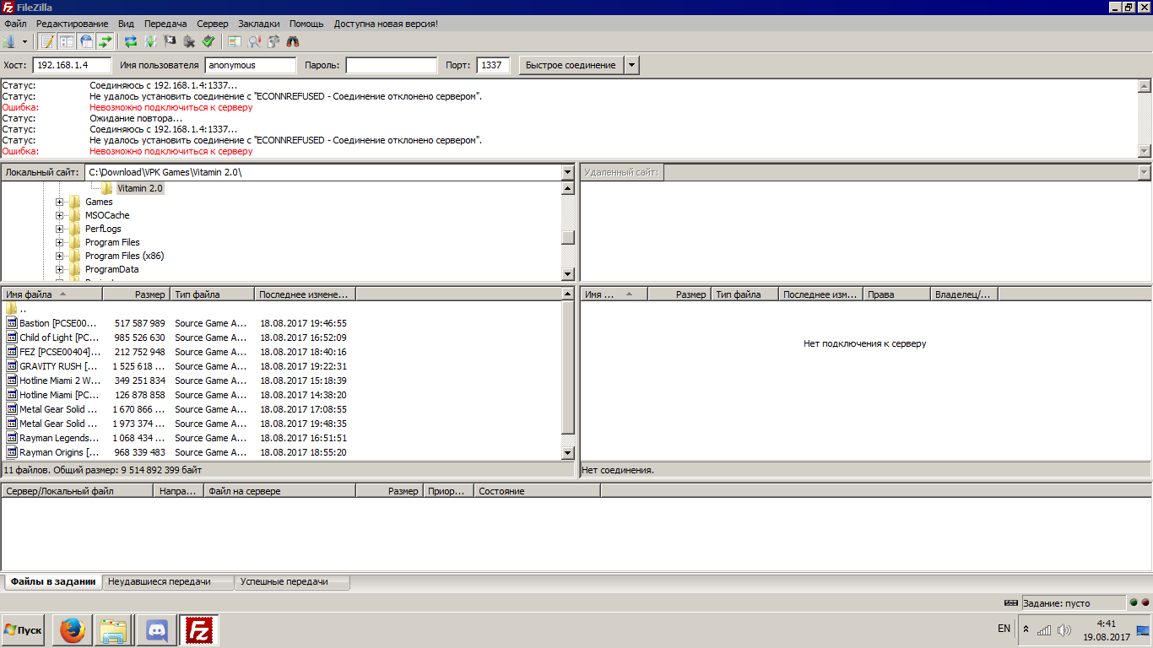
Task: Select the Child of Light file icon
Action: [x=12, y=337]
